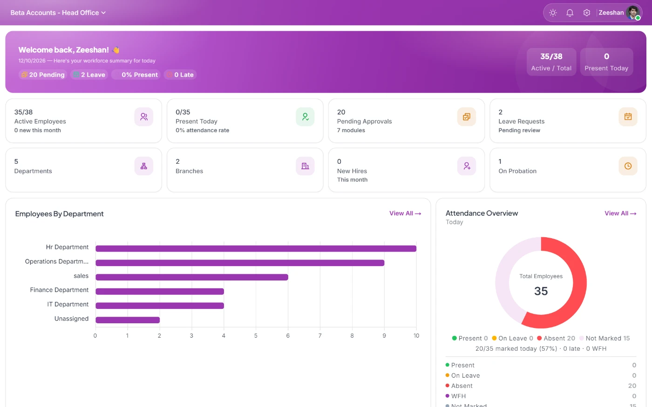
Task: Click the Leave Requests calendar icon
Action: click(x=628, y=117)
